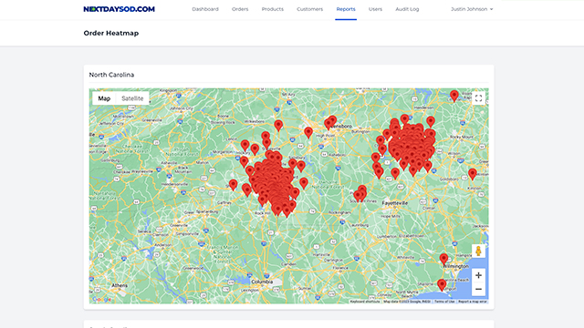Click the order pin near Wilmington
This screenshot has width=584, height=328.
click(443, 260)
